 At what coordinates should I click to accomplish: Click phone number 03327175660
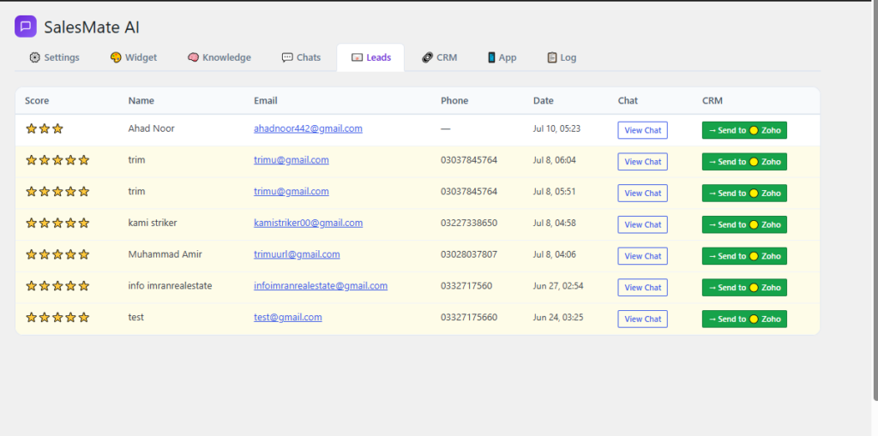[x=469, y=317]
